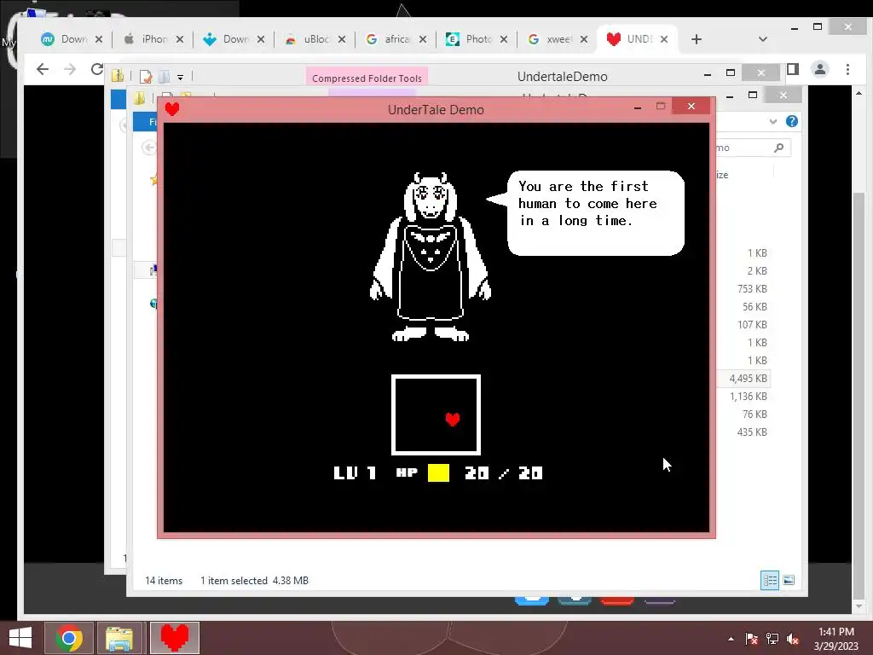Viewport: 873px width, 655px height.
Task: Click the explorer search magnifier icon
Action: (779, 148)
